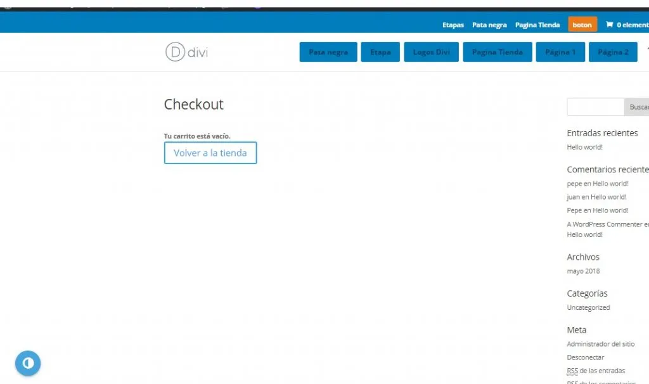Select Pata negra in the main navigation
Screen dimensions: 649x384
328,52
